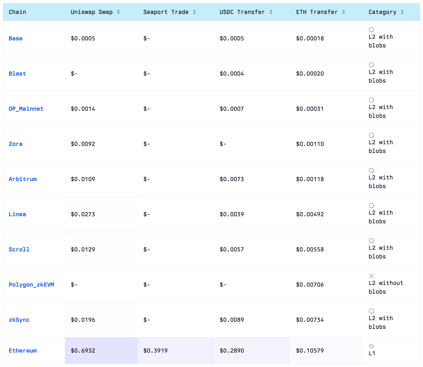423x367 pixels.
Task: Select Linea ETH Transfer value $0.00492
Action: [310, 214]
